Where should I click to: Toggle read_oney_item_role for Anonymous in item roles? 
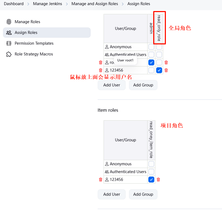coord(151,164)
